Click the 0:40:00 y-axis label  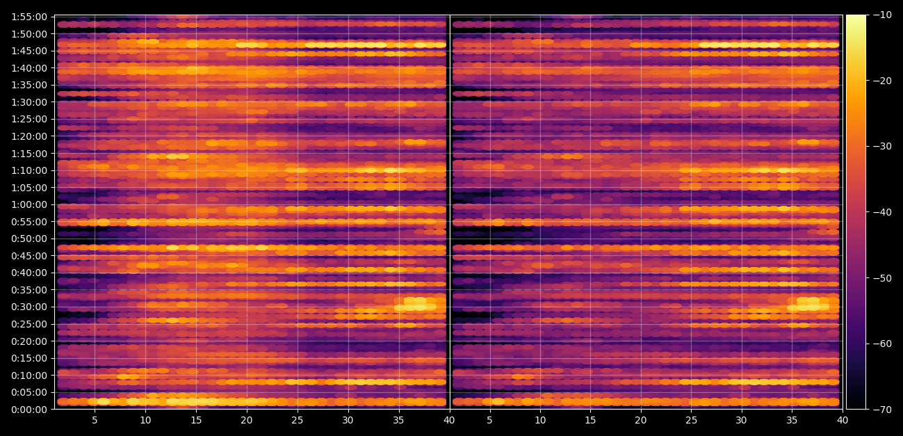tap(30, 273)
